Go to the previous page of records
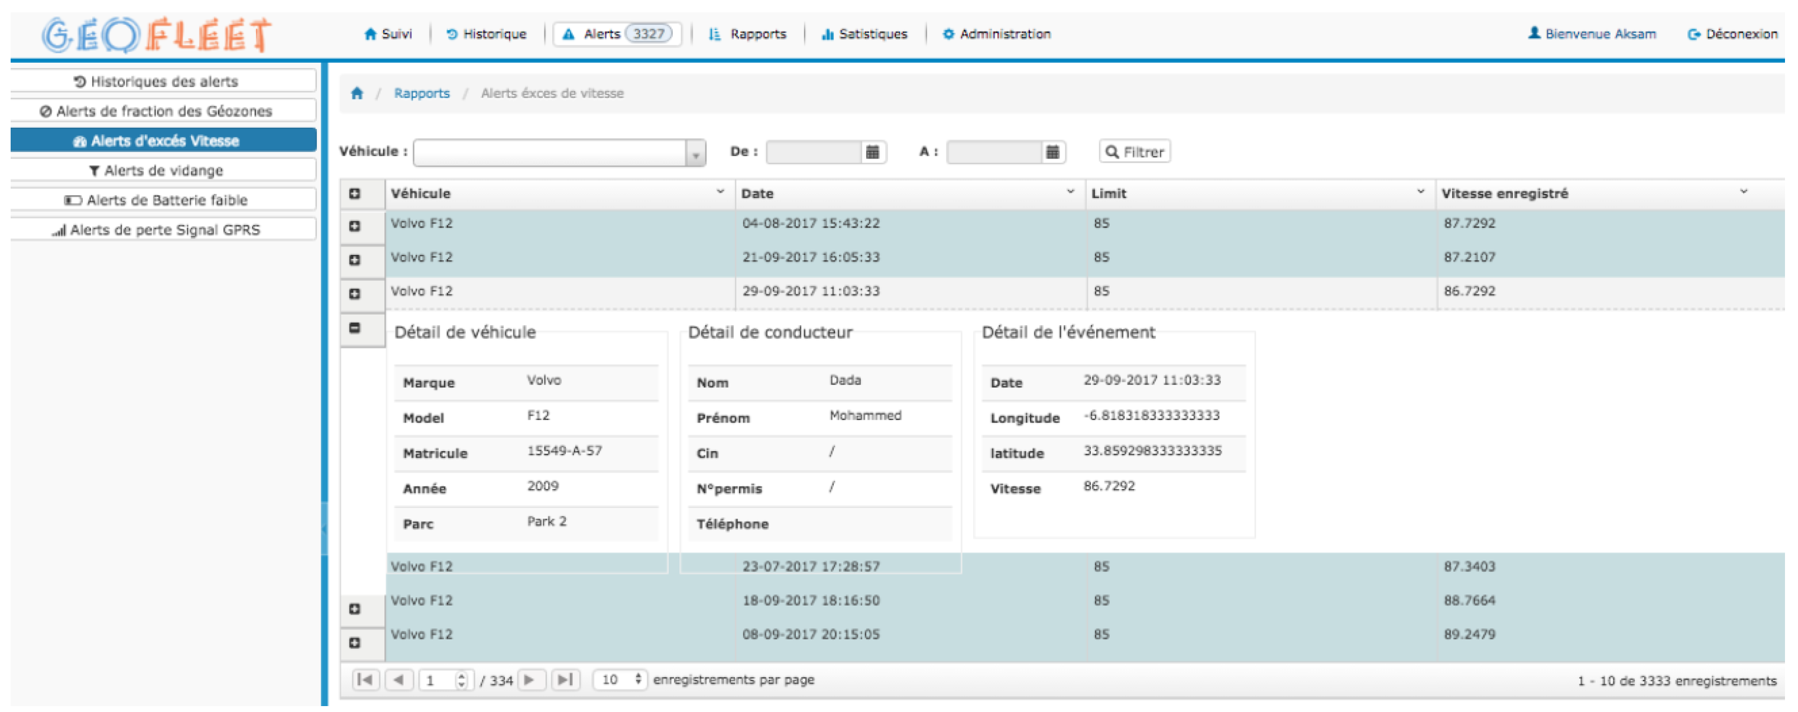The width and height of the screenshot is (1798, 712). (399, 679)
